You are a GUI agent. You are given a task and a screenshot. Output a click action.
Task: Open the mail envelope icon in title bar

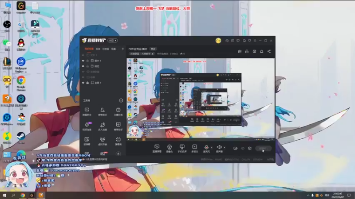coord(233,41)
